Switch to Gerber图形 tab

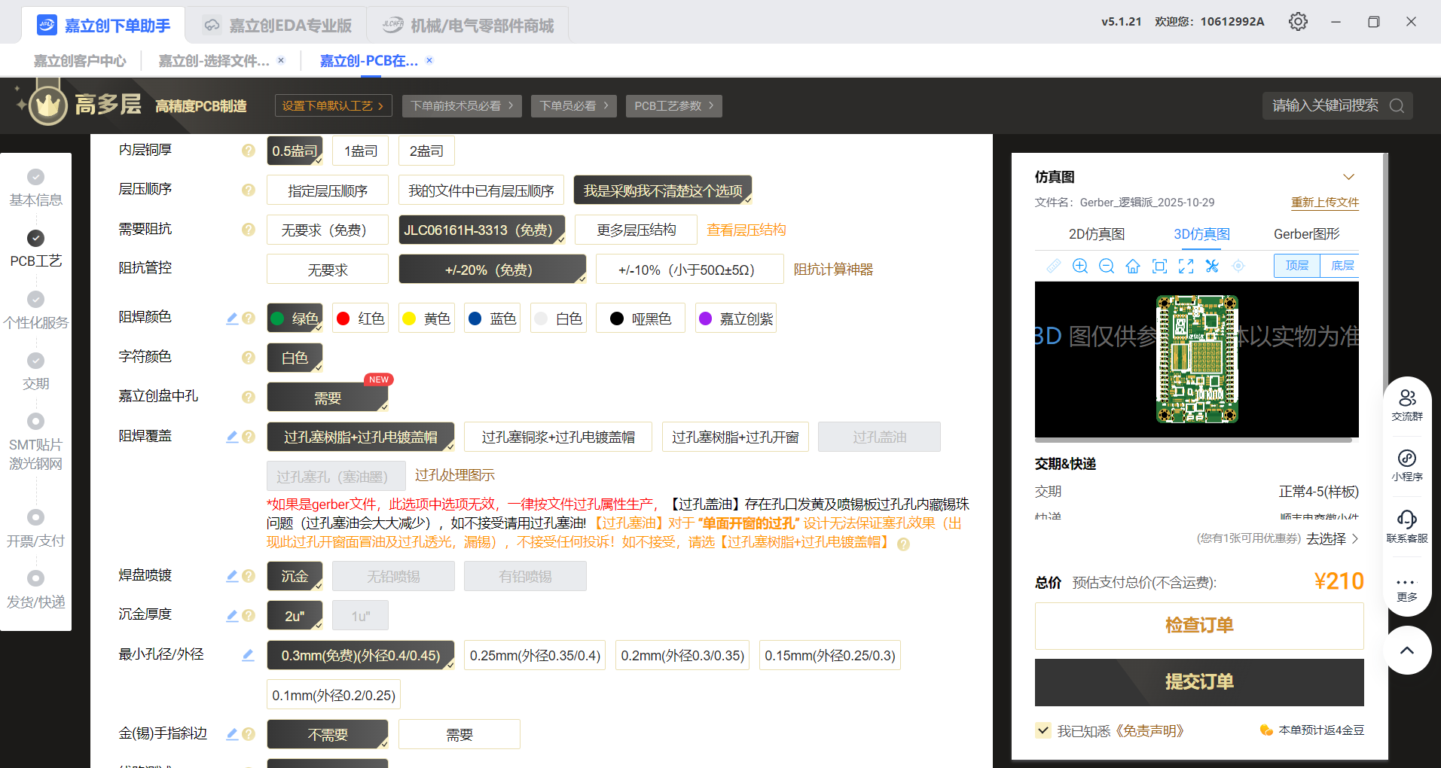(1307, 234)
